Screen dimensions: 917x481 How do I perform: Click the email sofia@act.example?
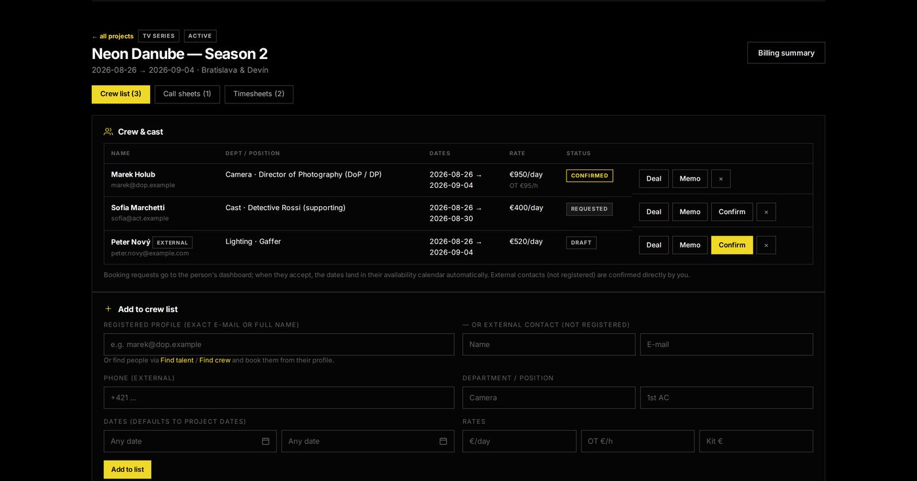click(140, 219)
